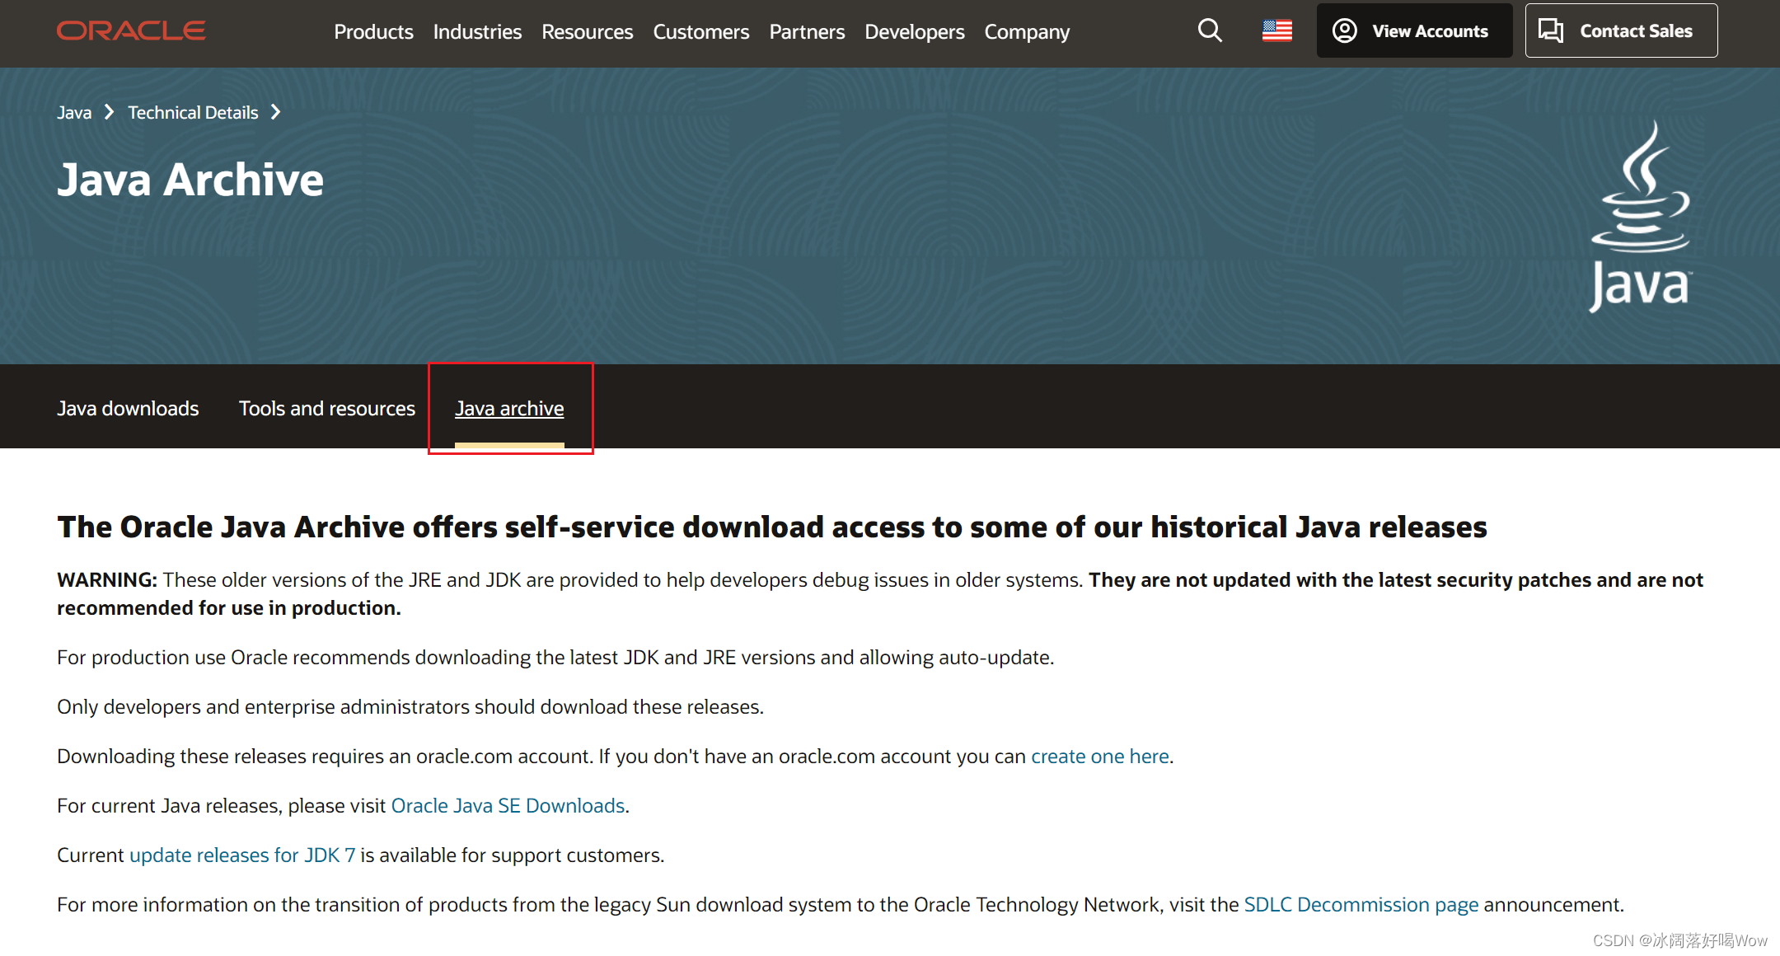1780x956 pixels.
Task: Click the Oracle logo
Action: click(x=131, y=31)
